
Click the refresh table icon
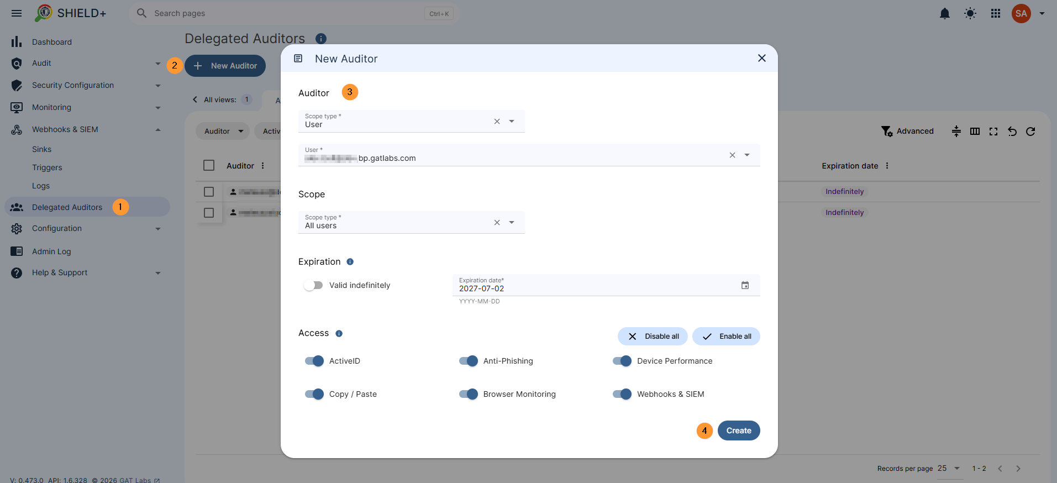pos(1030,131)
